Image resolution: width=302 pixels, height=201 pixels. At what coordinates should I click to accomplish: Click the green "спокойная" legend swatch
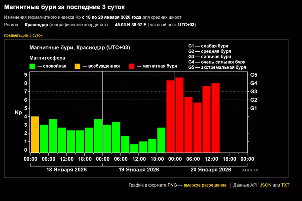click(x=32, y=66)
